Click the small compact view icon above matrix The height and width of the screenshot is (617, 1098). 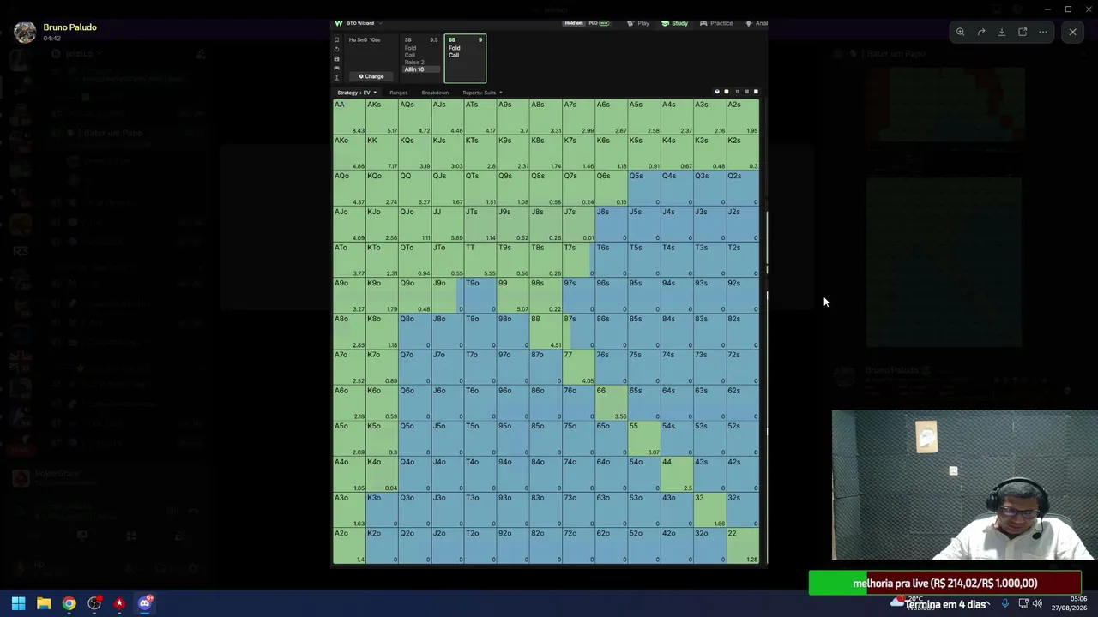(x=737, y=92)
